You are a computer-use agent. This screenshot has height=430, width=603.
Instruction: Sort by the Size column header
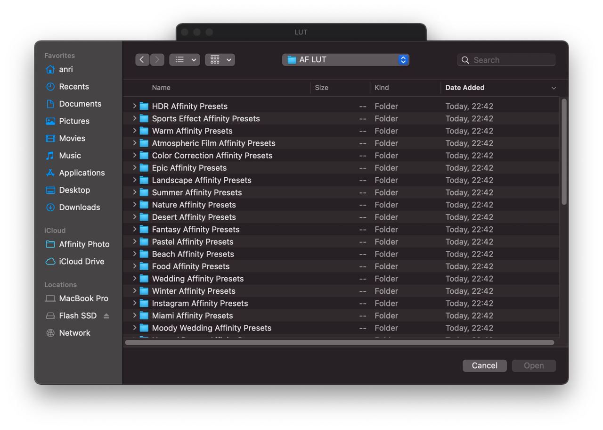(x=322, y=88)
